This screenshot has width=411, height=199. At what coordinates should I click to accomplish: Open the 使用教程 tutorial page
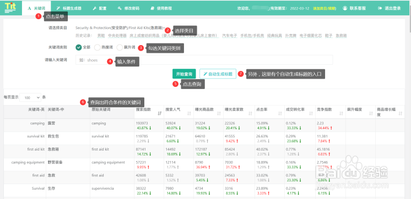pos(161,8)
